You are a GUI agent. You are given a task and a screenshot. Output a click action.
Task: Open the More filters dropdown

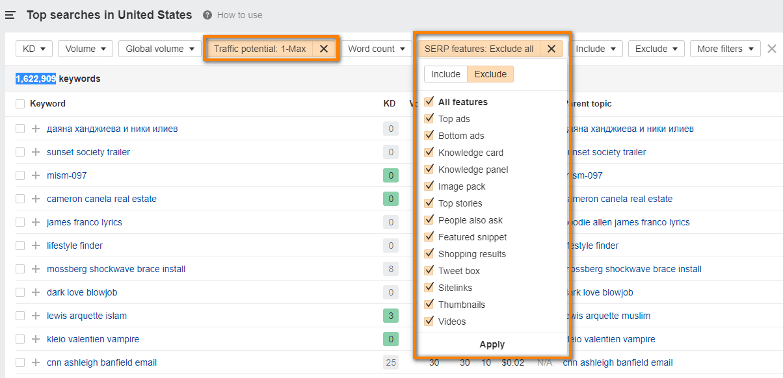[725, 48]
